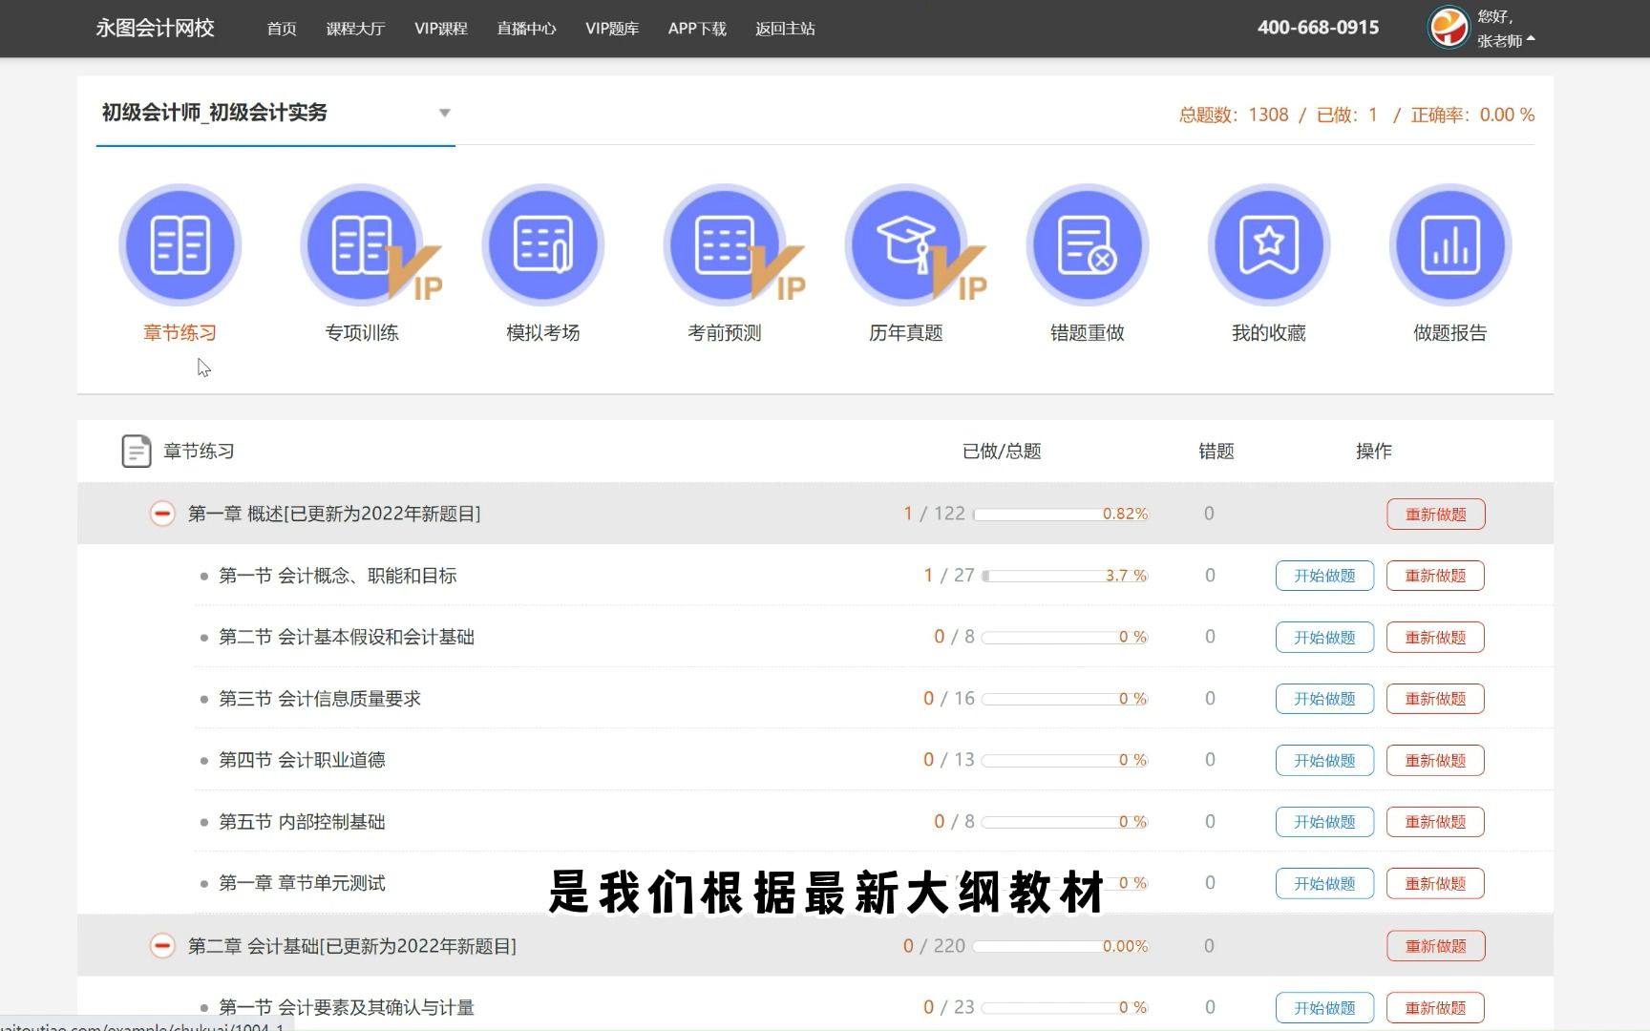The height and width of the screenshot is (1031, 1650).
Task: Click the 第一章 概述[已更新为2022年新题目] title
Action: [334, 514]
